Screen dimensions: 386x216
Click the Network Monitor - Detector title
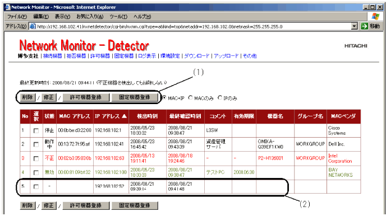[84, 45]
